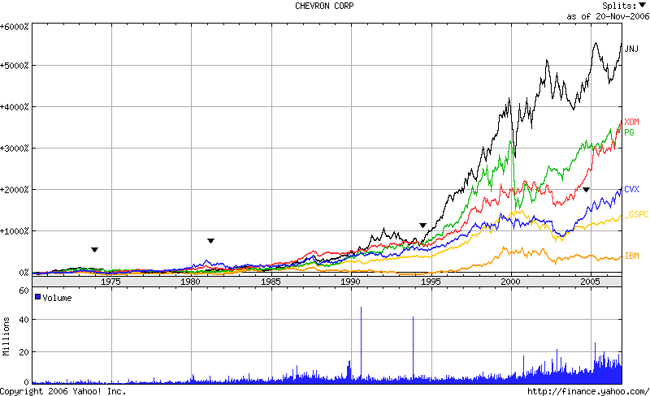Click the 1990 x-axis label

tap(351, 282)
